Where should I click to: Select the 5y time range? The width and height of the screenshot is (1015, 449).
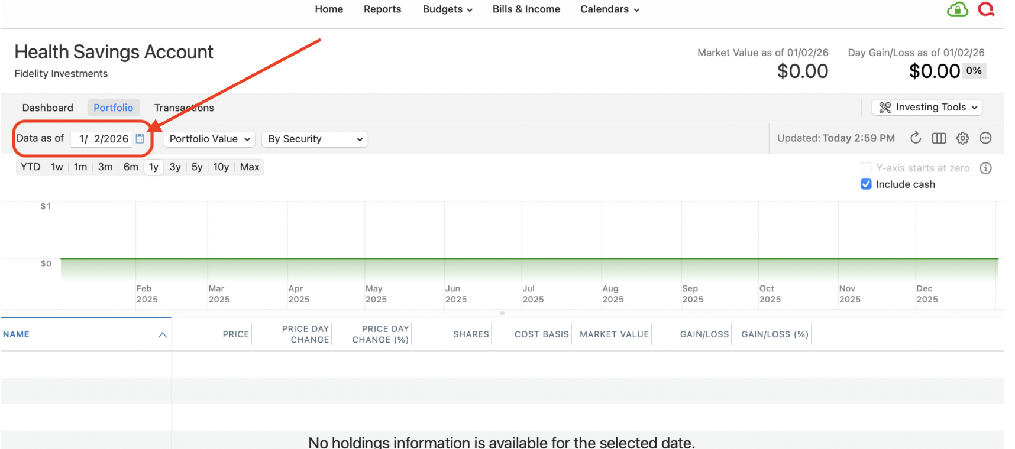click(197, 167)
